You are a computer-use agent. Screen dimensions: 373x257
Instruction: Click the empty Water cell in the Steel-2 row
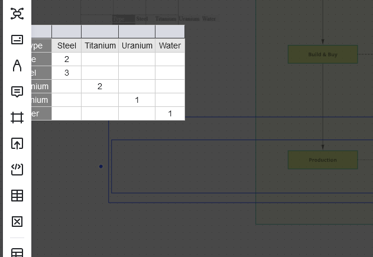click(x=170, y=59)
